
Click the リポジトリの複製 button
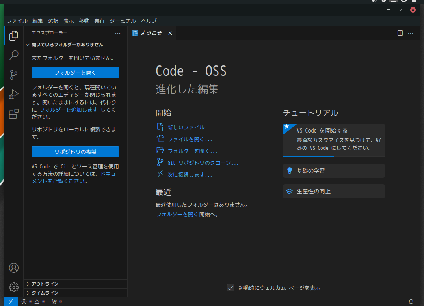click(75, 152)
